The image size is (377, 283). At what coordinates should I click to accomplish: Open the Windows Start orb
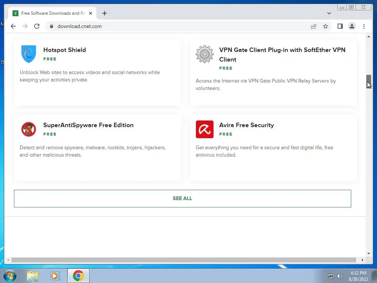10,276
